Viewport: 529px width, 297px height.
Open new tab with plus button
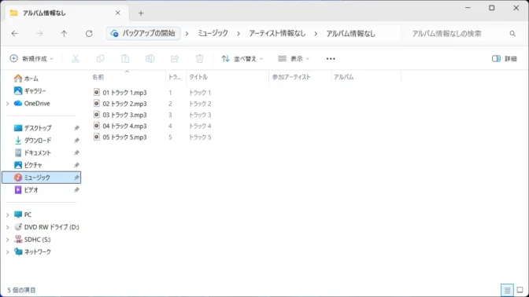click(x=141, y=13)
